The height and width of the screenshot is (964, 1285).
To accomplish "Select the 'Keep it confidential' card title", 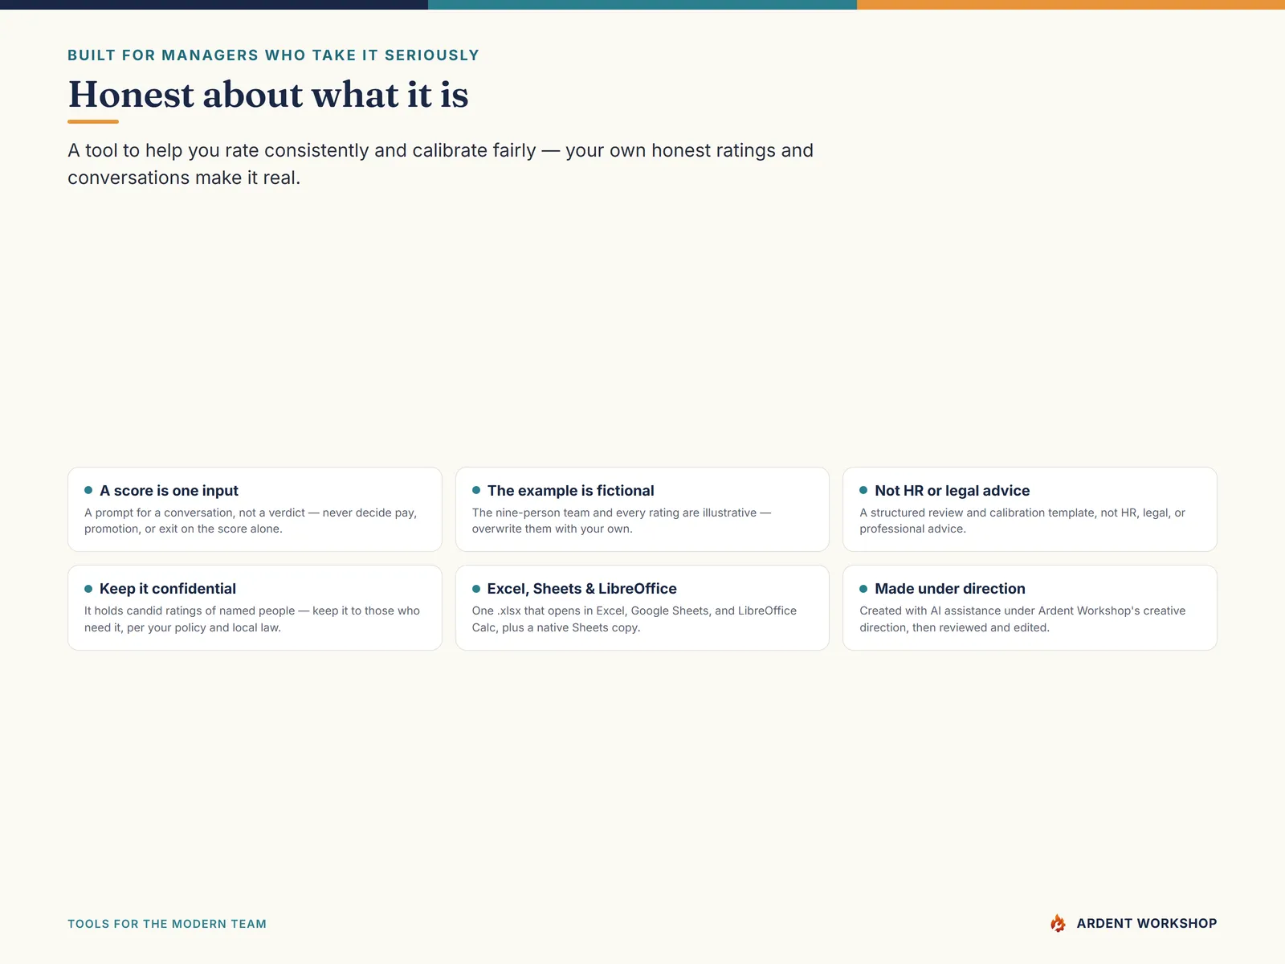I will [168, 588].
